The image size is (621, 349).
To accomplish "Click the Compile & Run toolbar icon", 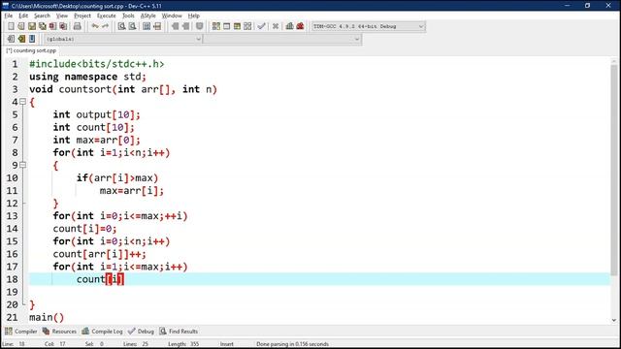I will [237, 26].
